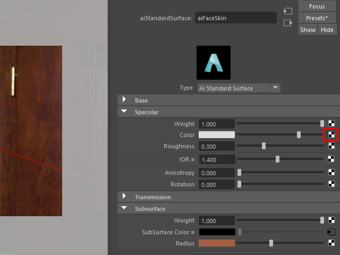Click the Specular Color map checker icon
340x255 pixels.
pyautogui.click(x=330, y=135)
